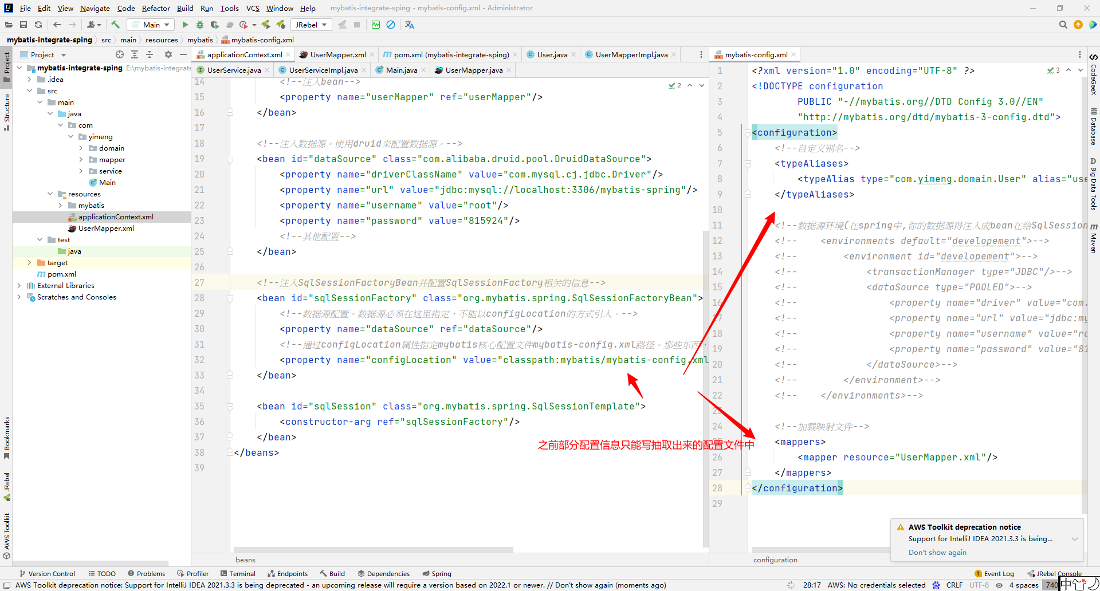Image resolution: width=1100 pixels, height=591 pixels.
Task: Click 4 spaces indent setting
Action: click(1023, 585)
